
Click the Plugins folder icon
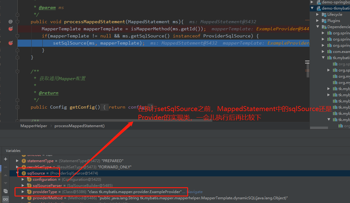[324, 21]
